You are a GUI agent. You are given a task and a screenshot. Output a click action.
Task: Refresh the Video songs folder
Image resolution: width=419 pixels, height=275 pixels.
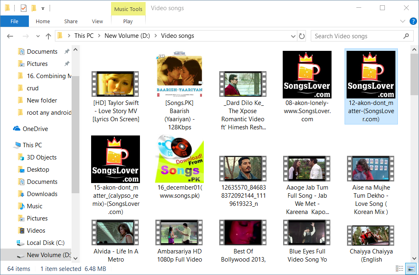[x=302, y=36]
